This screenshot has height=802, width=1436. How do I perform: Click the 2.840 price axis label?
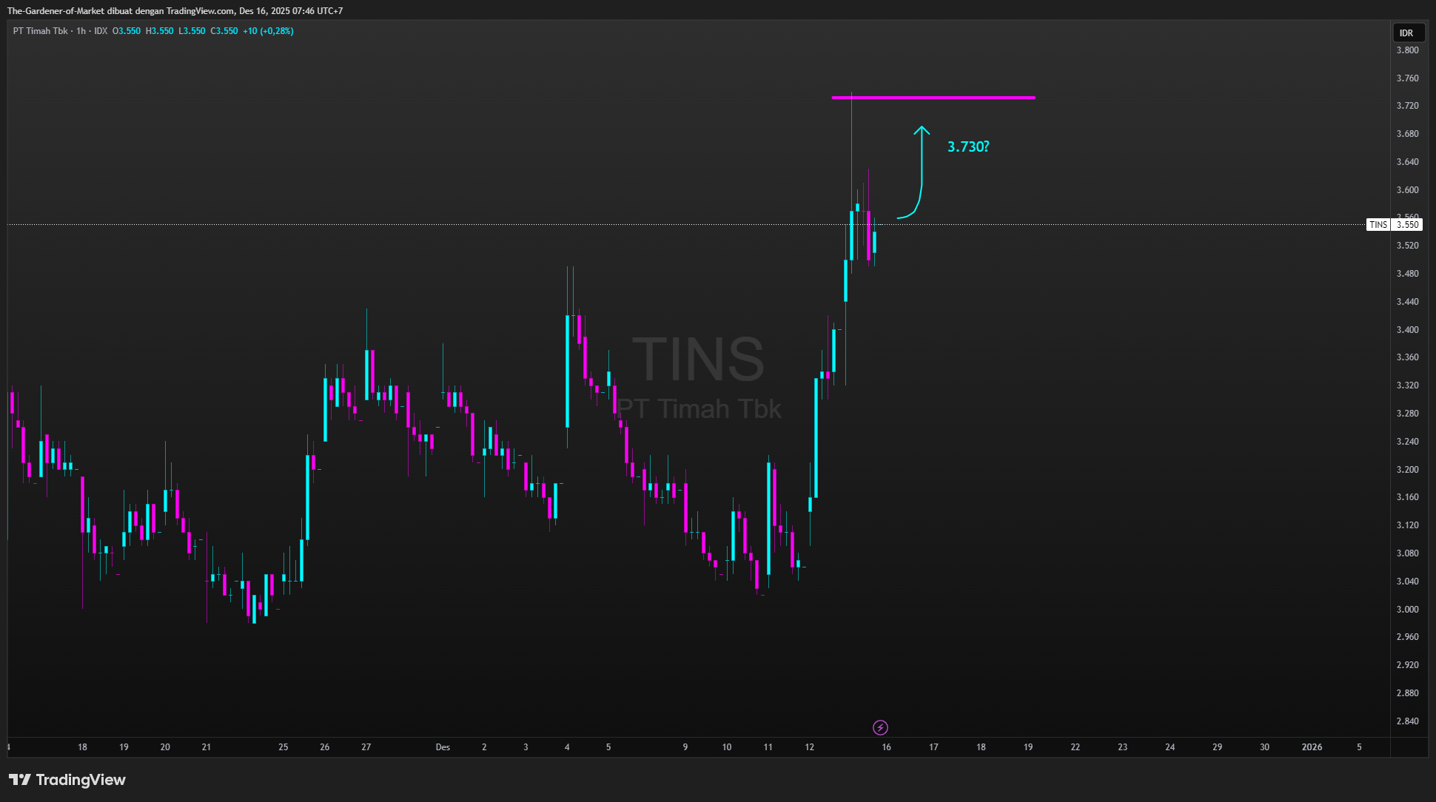[x=1407, y=721]
